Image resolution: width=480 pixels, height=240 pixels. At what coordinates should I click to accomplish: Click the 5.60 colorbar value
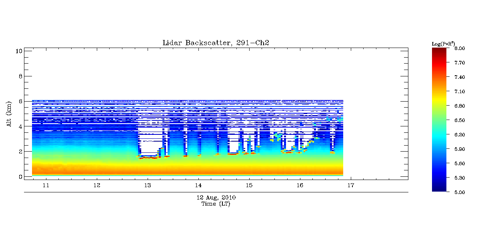pos(459,164)
